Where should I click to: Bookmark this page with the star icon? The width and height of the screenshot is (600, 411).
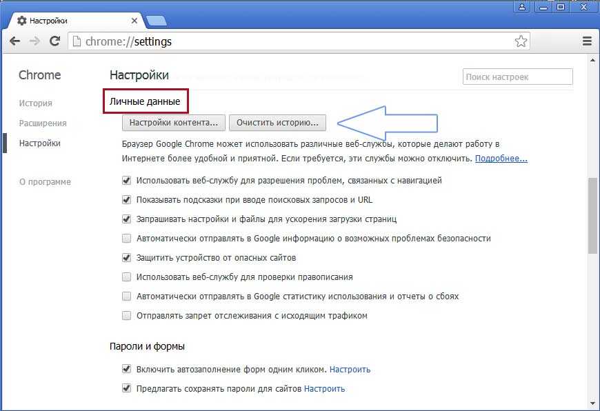521,41
